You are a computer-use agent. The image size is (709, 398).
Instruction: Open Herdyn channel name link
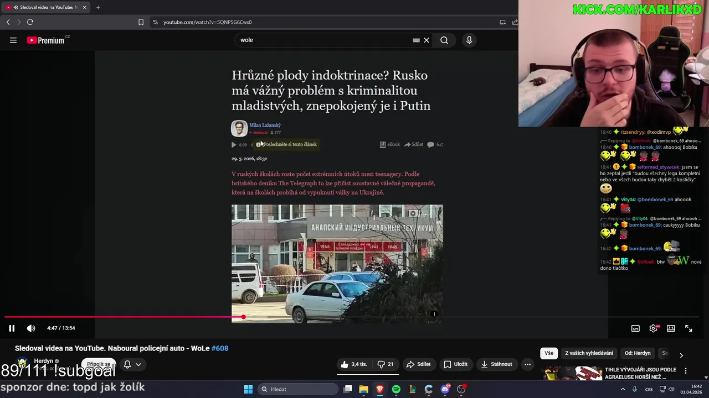[44, 361]
